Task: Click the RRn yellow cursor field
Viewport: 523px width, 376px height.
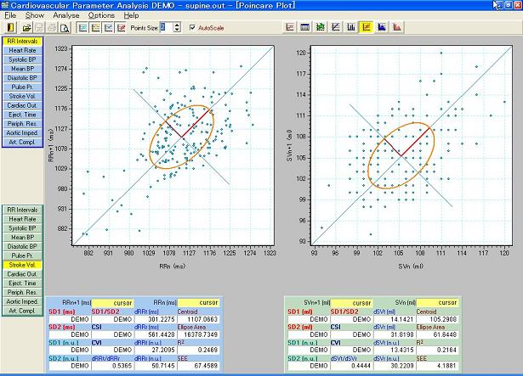Action: click(198, 302)
